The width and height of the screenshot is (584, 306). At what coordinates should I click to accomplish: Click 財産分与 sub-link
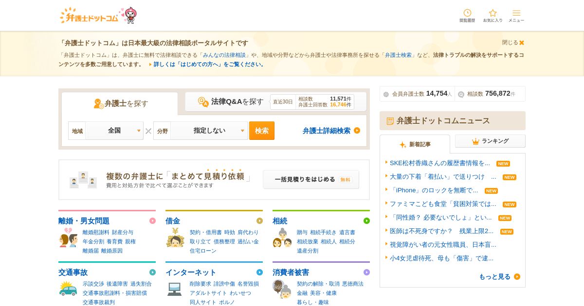pos(123,233)
